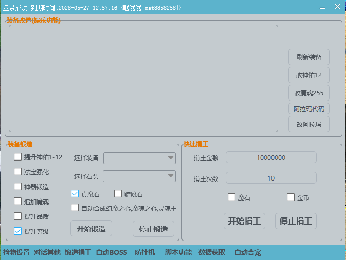
Task: Expand the 选择石头 dropdown list
Action: (x=139, y=176)
